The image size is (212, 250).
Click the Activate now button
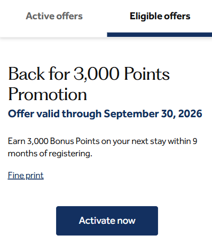[x=107, y=221]
